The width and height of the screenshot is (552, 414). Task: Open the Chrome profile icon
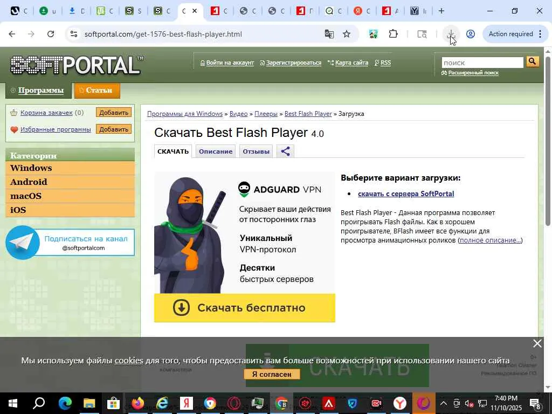pos(470,34)
